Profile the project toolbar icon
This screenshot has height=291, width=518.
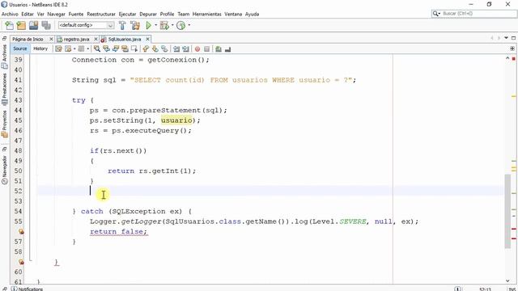pyautogui.click(x=180, y=25)
